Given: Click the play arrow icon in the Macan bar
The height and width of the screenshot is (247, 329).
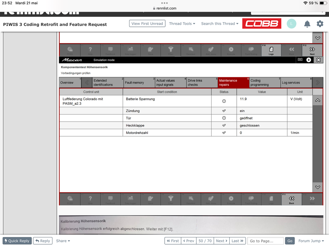Looking at the screenshot, I should pos(308,60).
